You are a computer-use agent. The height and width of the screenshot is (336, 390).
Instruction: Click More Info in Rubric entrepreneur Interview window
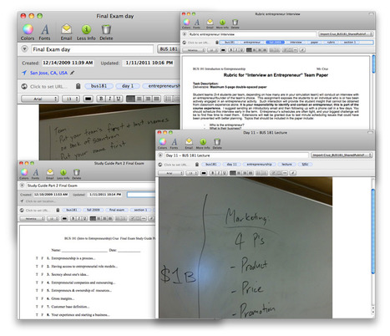point(222,23)
